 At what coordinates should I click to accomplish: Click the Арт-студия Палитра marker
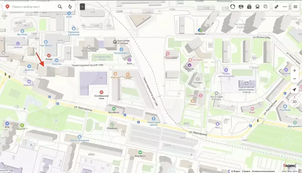click(216, 93)
